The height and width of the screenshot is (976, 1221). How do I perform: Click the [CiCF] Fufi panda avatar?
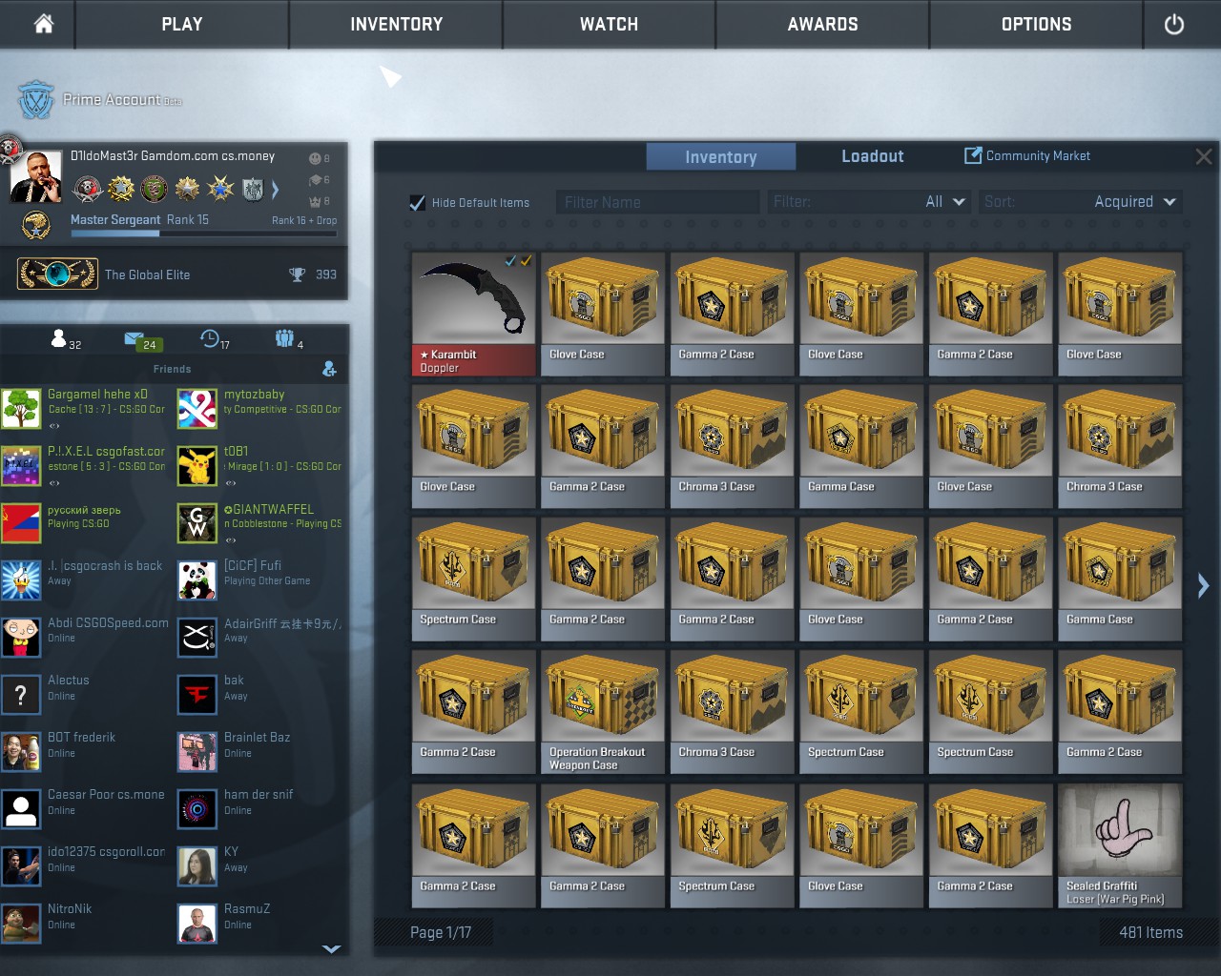pyautogui.click(x=197, y=579)
